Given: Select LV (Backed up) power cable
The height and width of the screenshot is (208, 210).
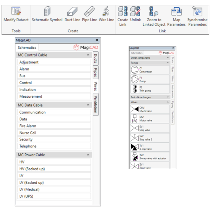Looking at the screenshot, I should [54, 182].
